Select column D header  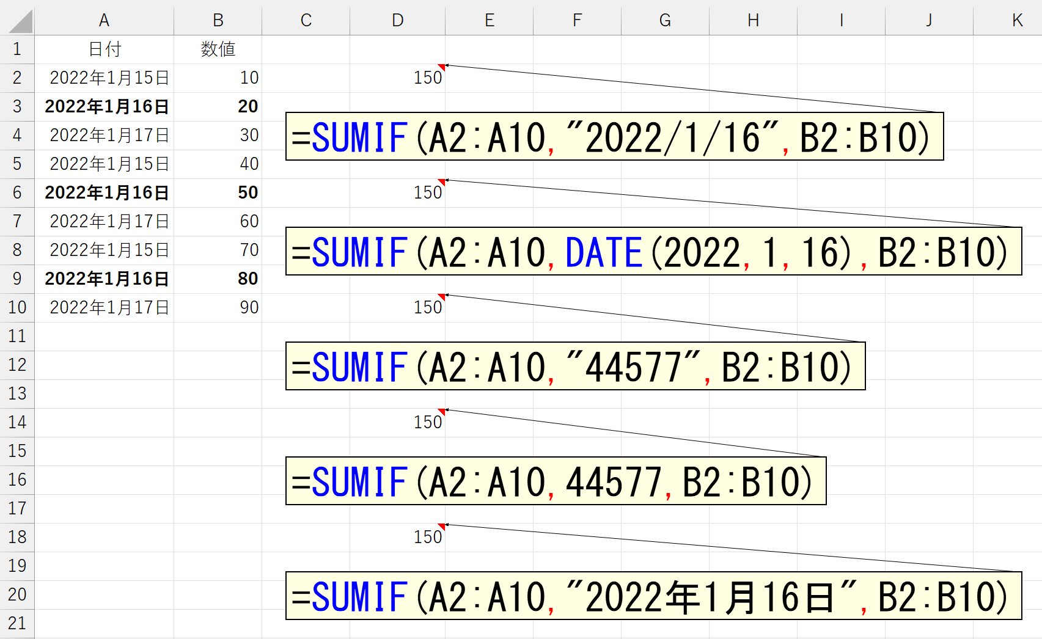pos(398,20)
